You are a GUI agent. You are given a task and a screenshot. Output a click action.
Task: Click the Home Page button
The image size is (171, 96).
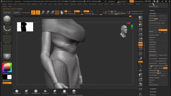7,13
